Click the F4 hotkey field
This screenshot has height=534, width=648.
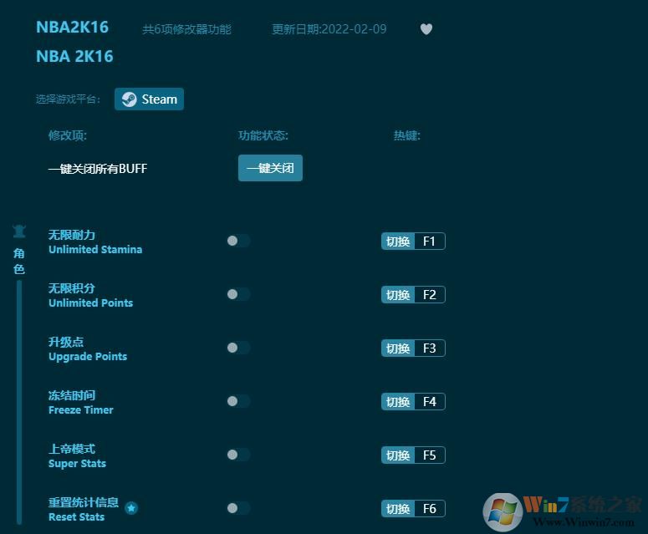(x=430, y=401)
